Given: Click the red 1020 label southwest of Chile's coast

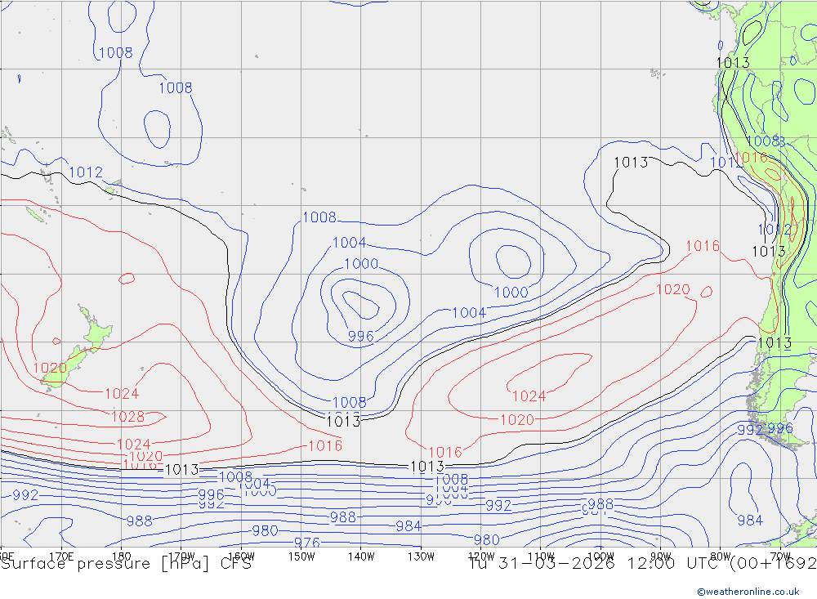Looking at the screenshot, I should click(672, 289).
